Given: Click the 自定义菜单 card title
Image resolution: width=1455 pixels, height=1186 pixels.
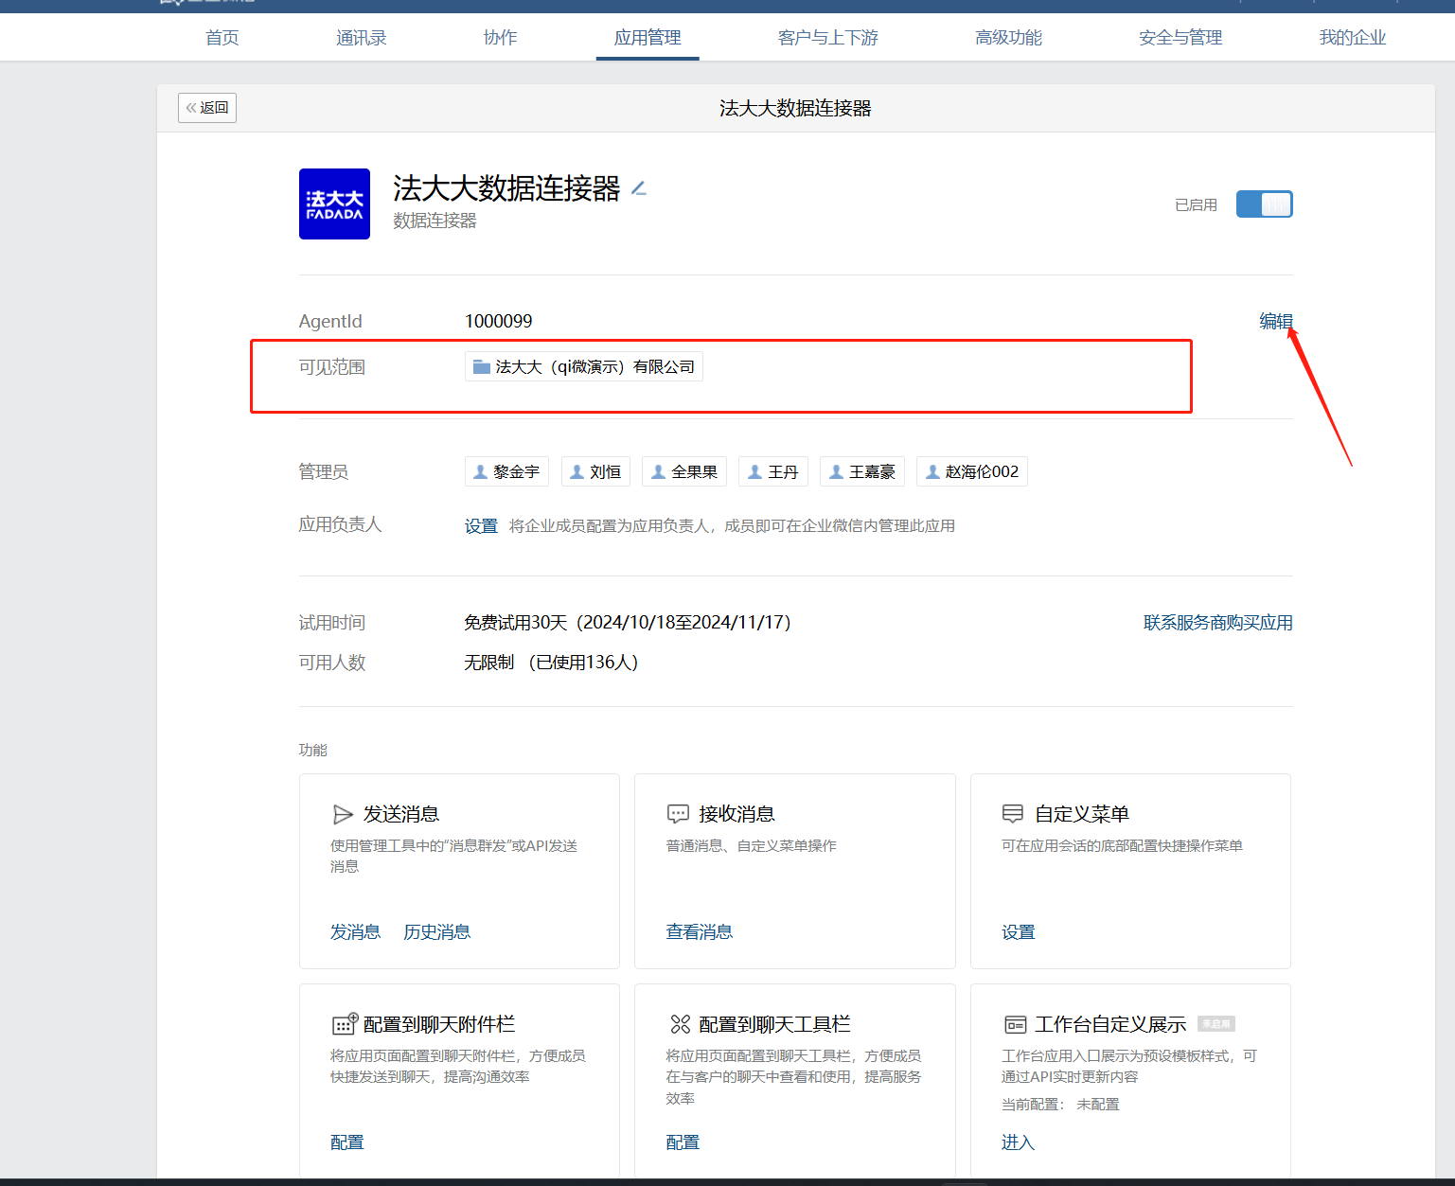Looking at the screenshot, I should [1082, 814].
